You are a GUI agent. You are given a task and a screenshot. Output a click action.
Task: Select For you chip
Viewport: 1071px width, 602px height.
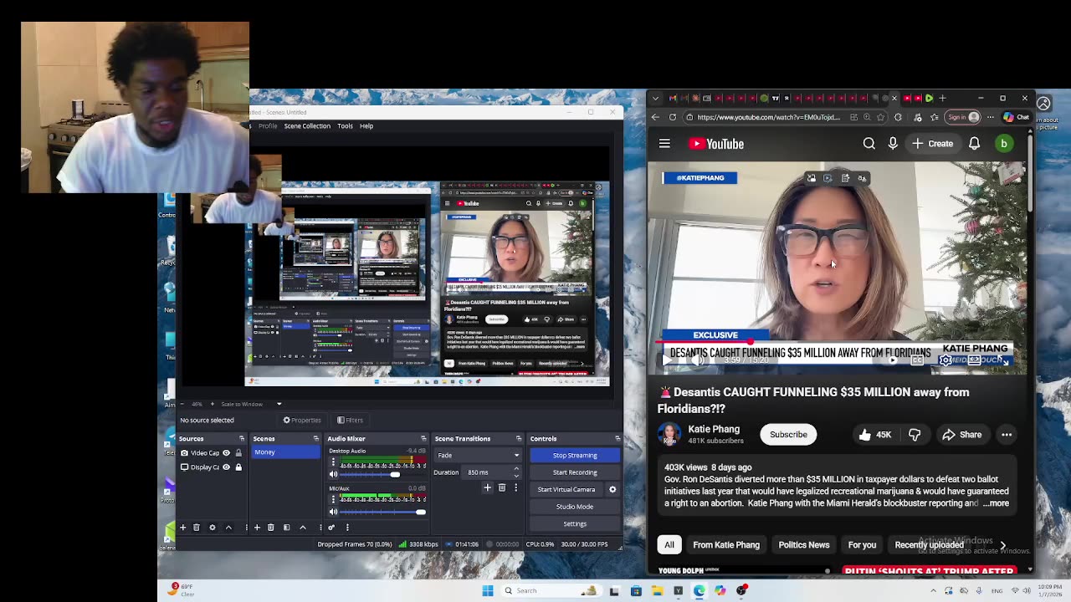coord(862,545)
